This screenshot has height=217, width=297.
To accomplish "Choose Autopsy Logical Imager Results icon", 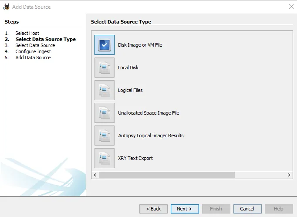I will click(x=105, y=136).
